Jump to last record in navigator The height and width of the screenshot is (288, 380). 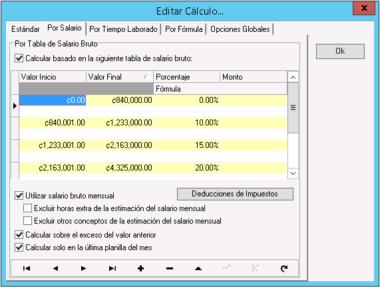tap(112, 268)
